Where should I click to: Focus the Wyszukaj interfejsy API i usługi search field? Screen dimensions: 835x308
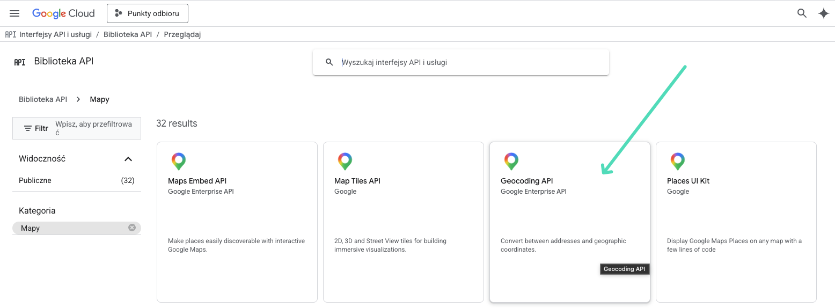[x=461, y=62]
